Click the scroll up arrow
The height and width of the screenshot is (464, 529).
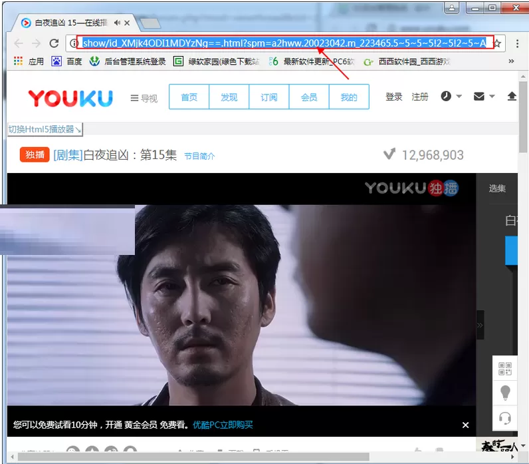[523, 77]
